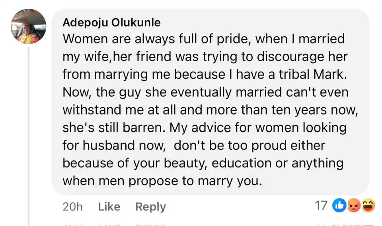Click the laughing haha reaction icon
Image resolution: width=382 pixels, height=226 pixels.
point(368,205)
